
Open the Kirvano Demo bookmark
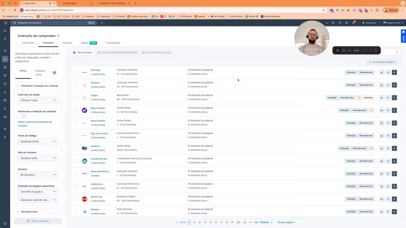click(x=27, y=16)
